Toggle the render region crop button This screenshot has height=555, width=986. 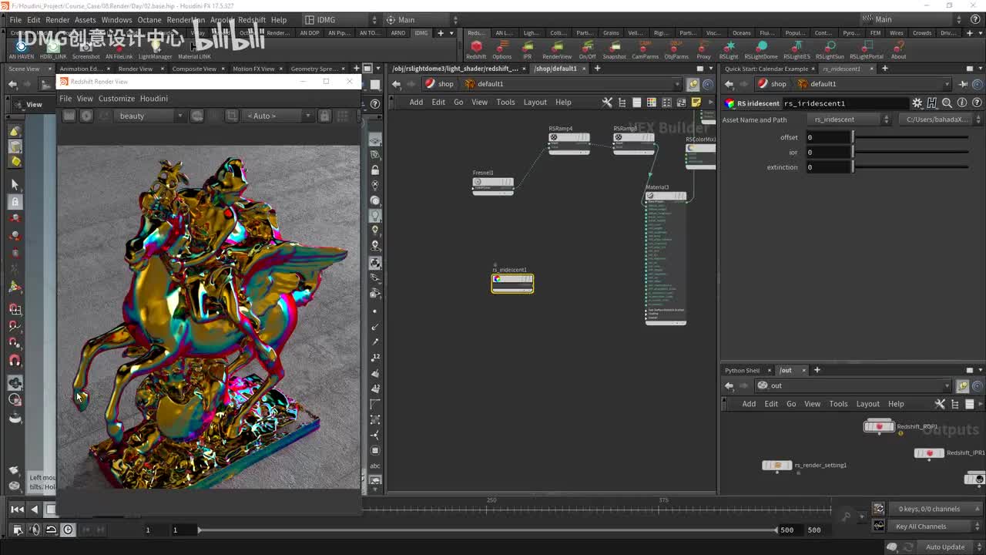coord(232,116)
